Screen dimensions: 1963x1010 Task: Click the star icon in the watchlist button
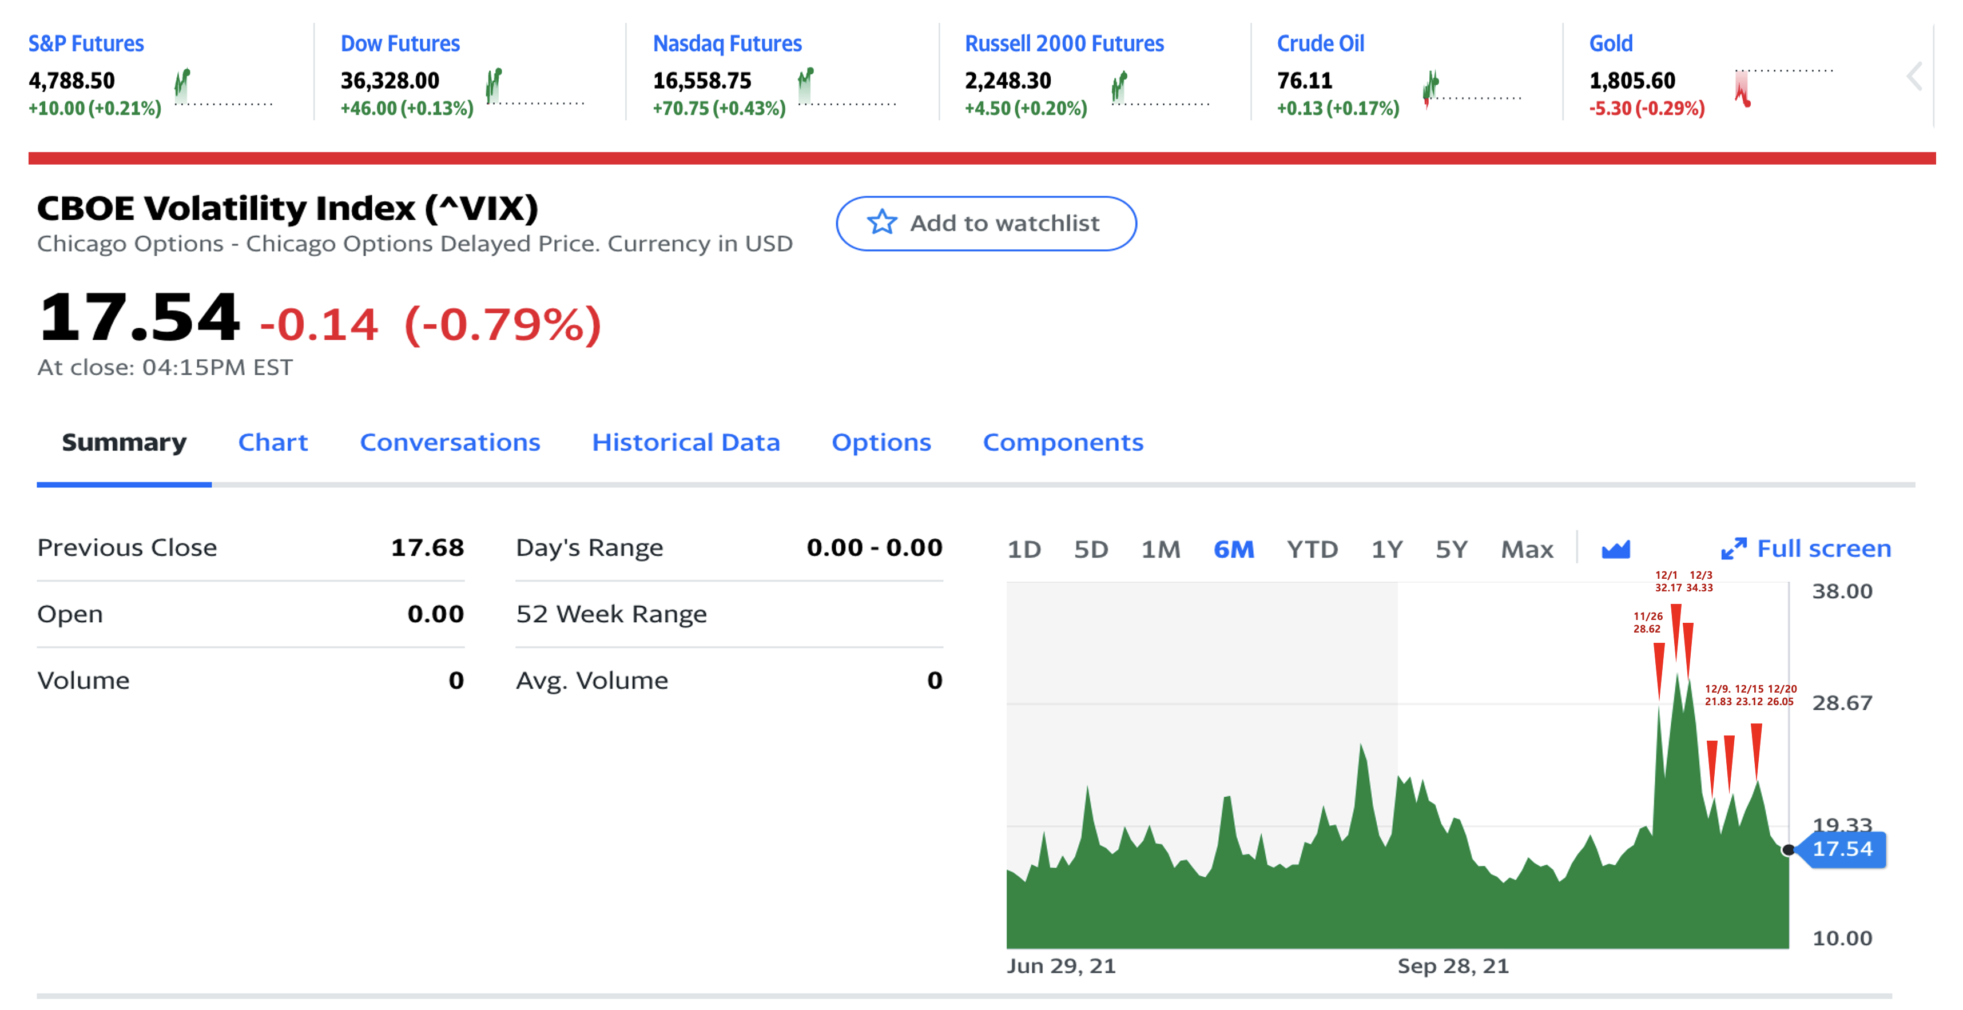881,222
